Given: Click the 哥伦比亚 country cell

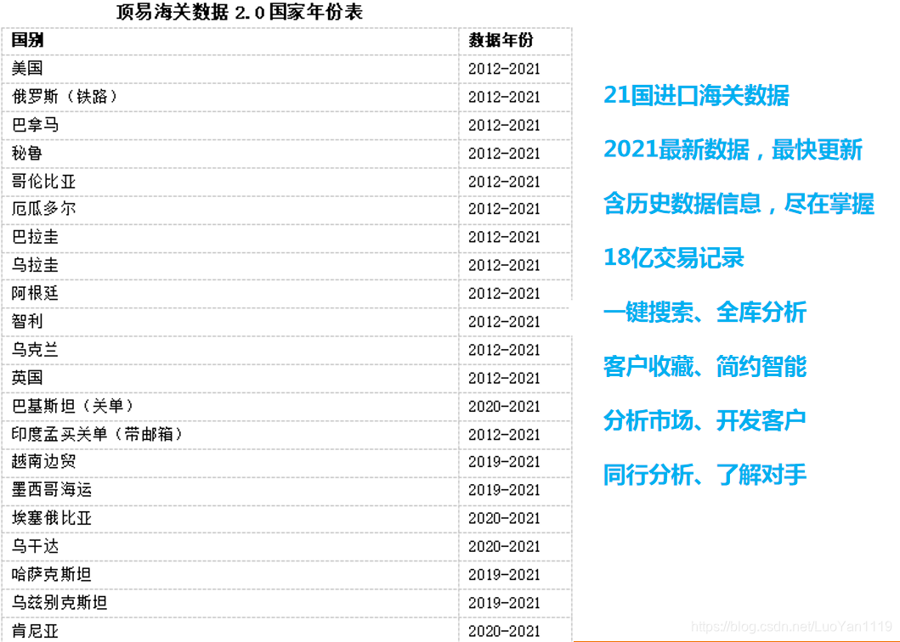Looking at the screenshot, I should click(x=43, y=181).
